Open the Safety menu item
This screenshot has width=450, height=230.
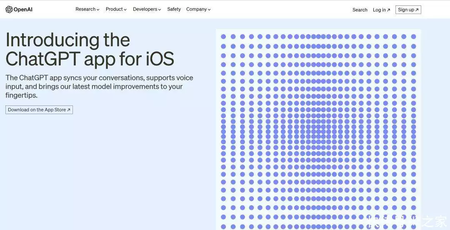(174, 9)
